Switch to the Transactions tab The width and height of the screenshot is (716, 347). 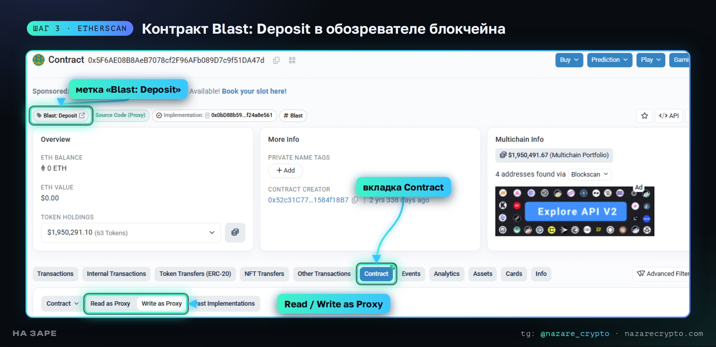pyautogui.click(x=55, y=274)
